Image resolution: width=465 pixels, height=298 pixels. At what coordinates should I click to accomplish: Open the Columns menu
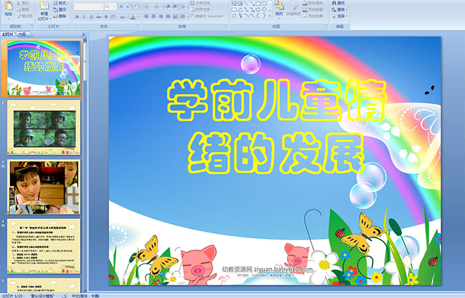tap(184, 17)
